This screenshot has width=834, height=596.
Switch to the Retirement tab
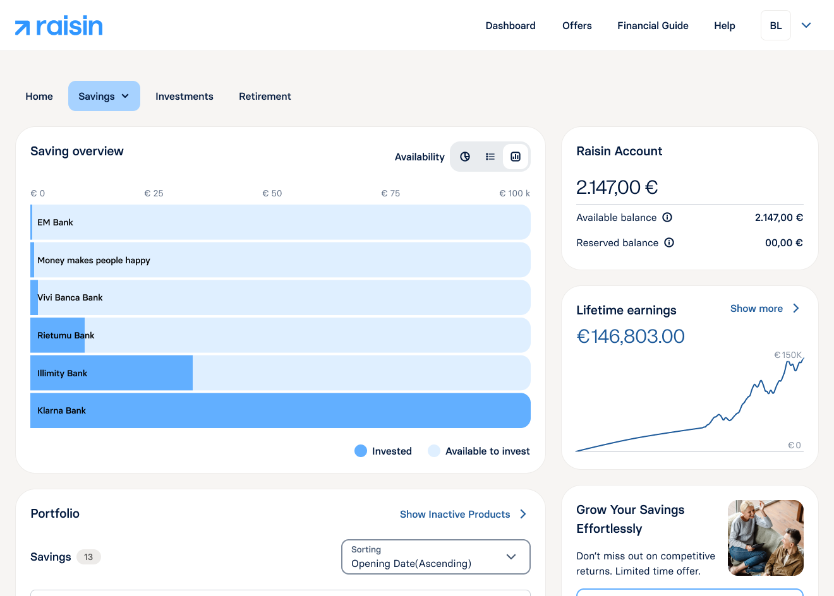tap(265, 96)
